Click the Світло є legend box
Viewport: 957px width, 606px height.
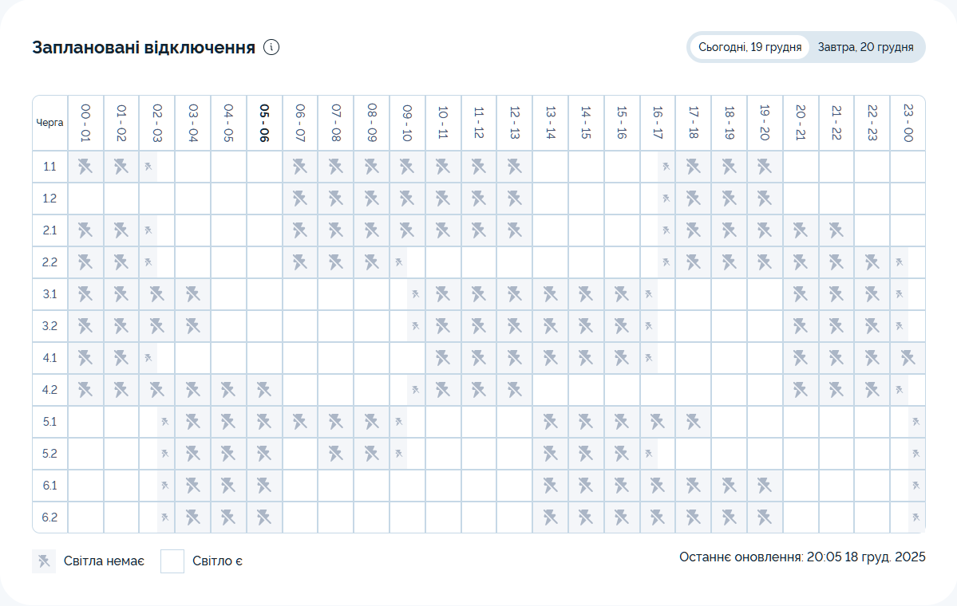[x=172, y=561]
